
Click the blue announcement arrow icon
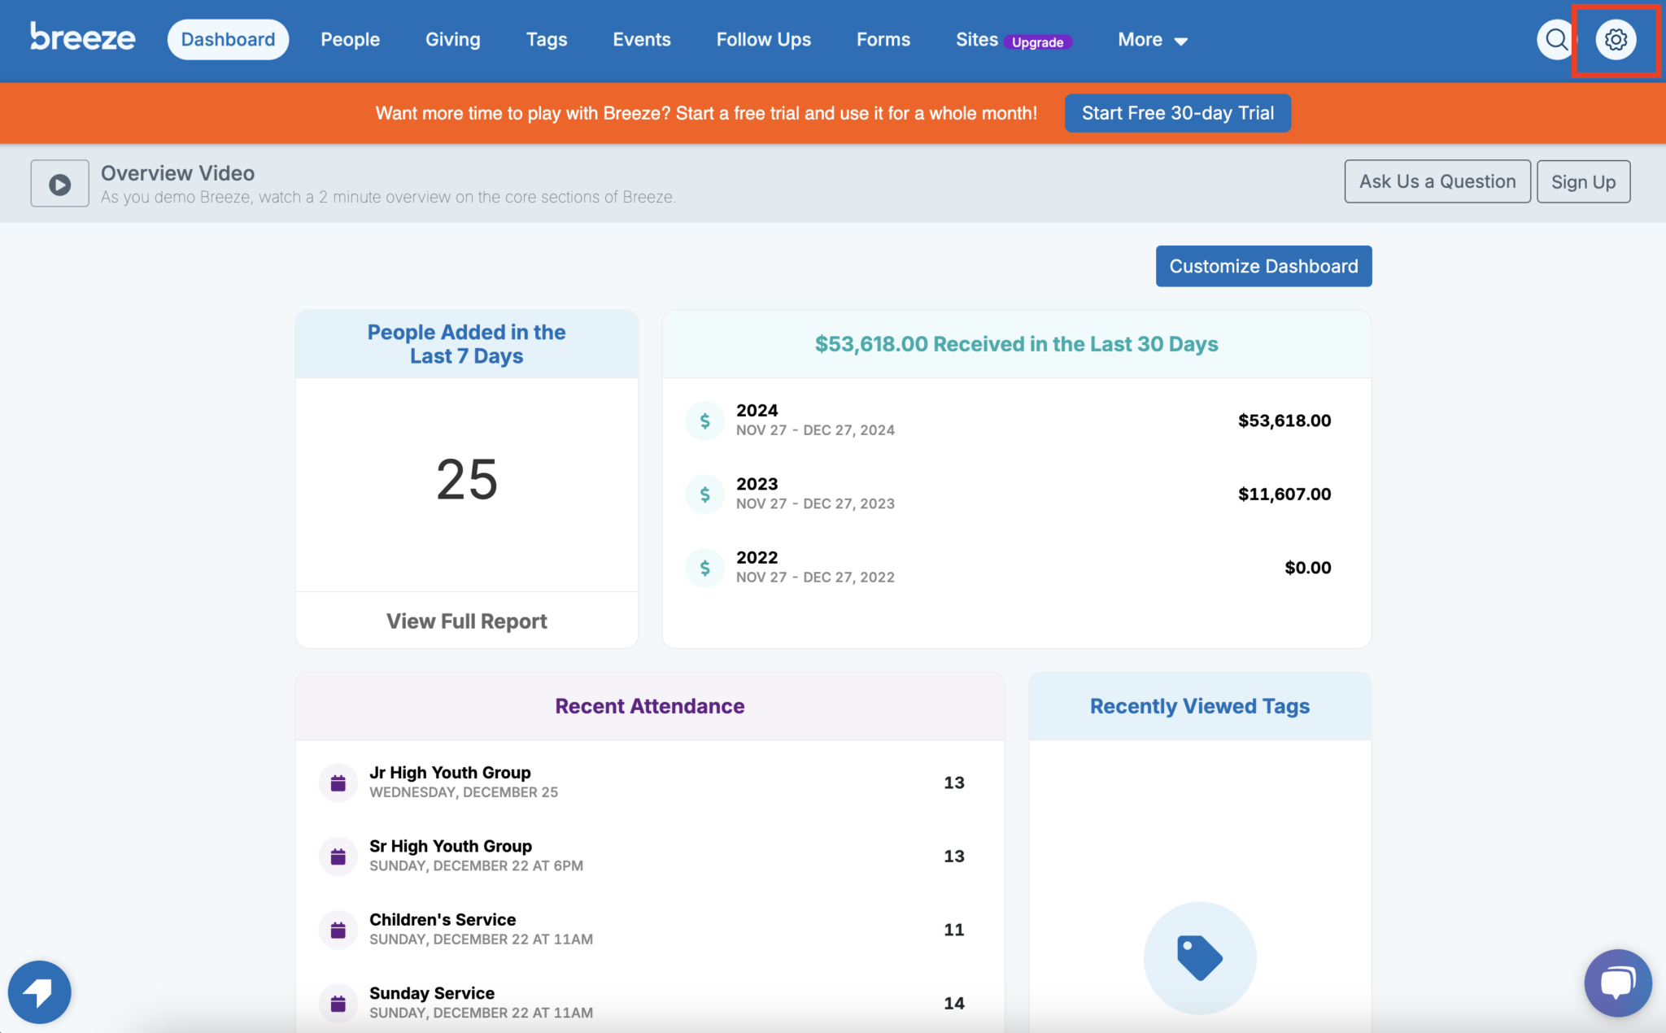[x=39, y=992]
